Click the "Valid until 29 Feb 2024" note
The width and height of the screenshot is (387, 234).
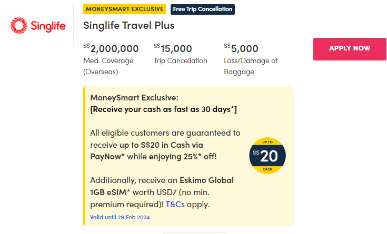pyautogui.click(x=121, y=217)
